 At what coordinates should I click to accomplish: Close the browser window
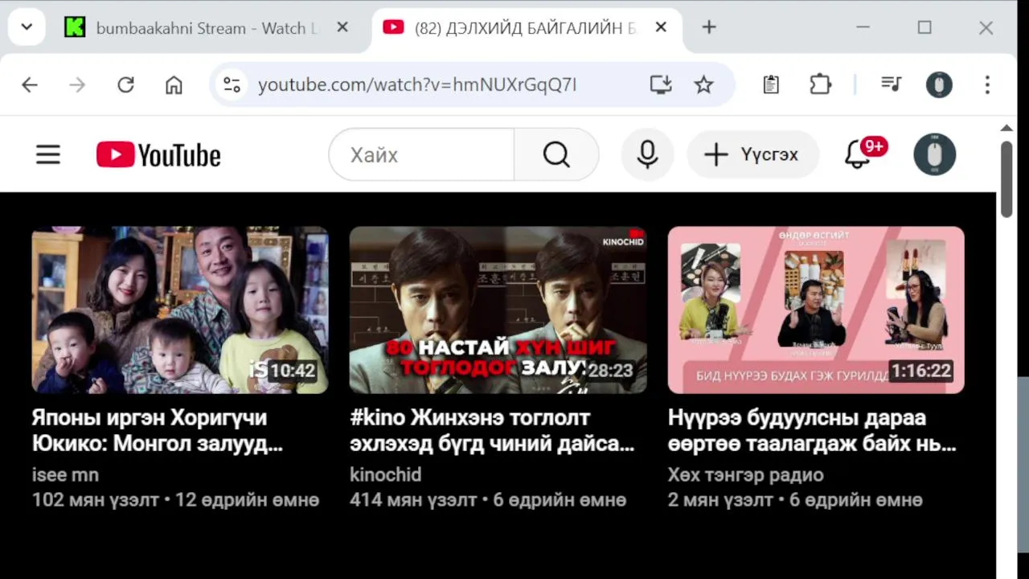point(986,27)
